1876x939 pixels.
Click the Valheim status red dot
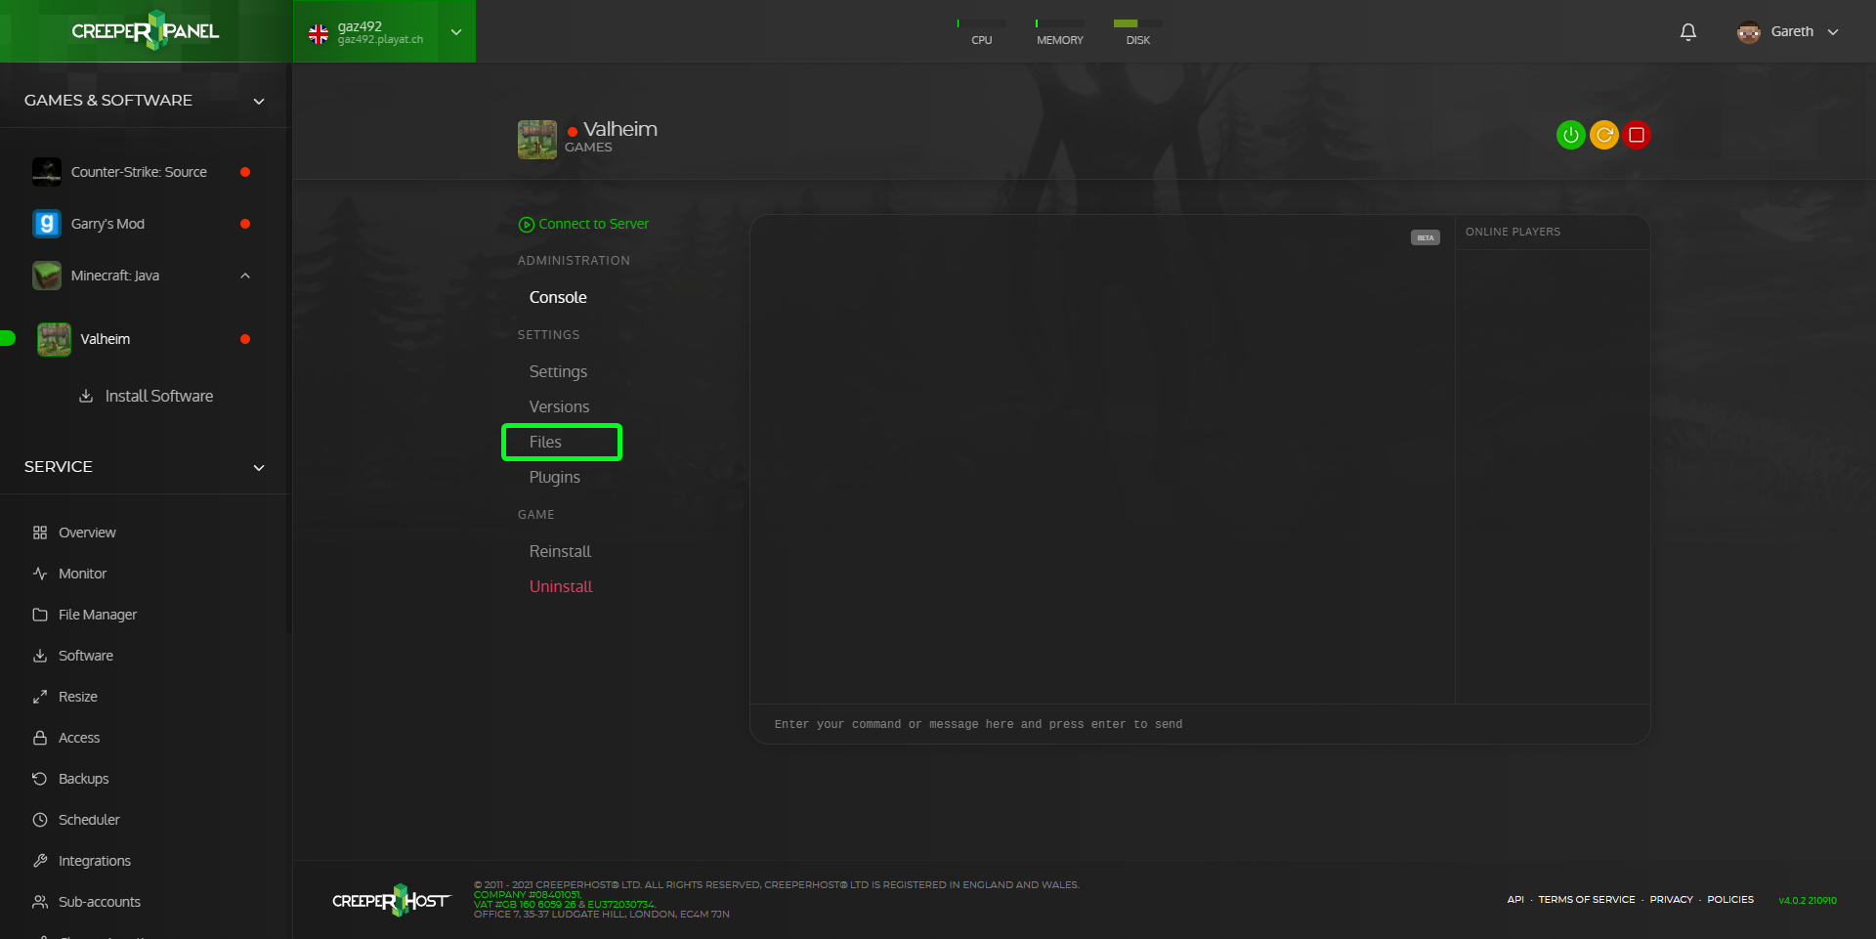coord(245,339)
